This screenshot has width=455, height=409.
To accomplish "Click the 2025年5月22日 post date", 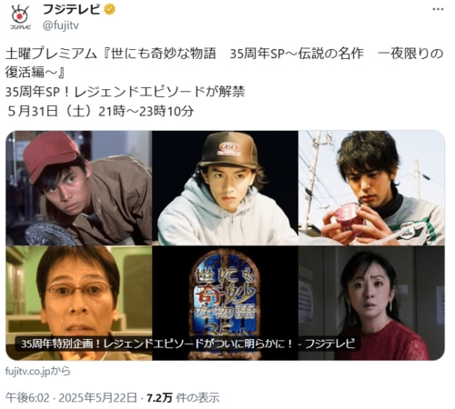I will pyautogui.click(x=97, y=397).
